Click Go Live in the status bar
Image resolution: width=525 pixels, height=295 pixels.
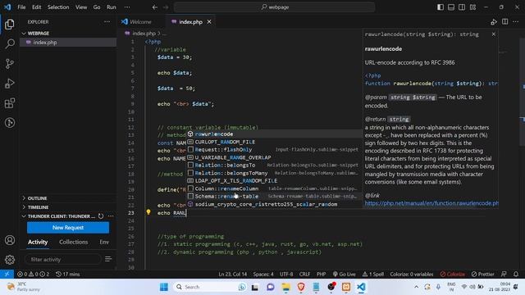click(x=345, y=274)
